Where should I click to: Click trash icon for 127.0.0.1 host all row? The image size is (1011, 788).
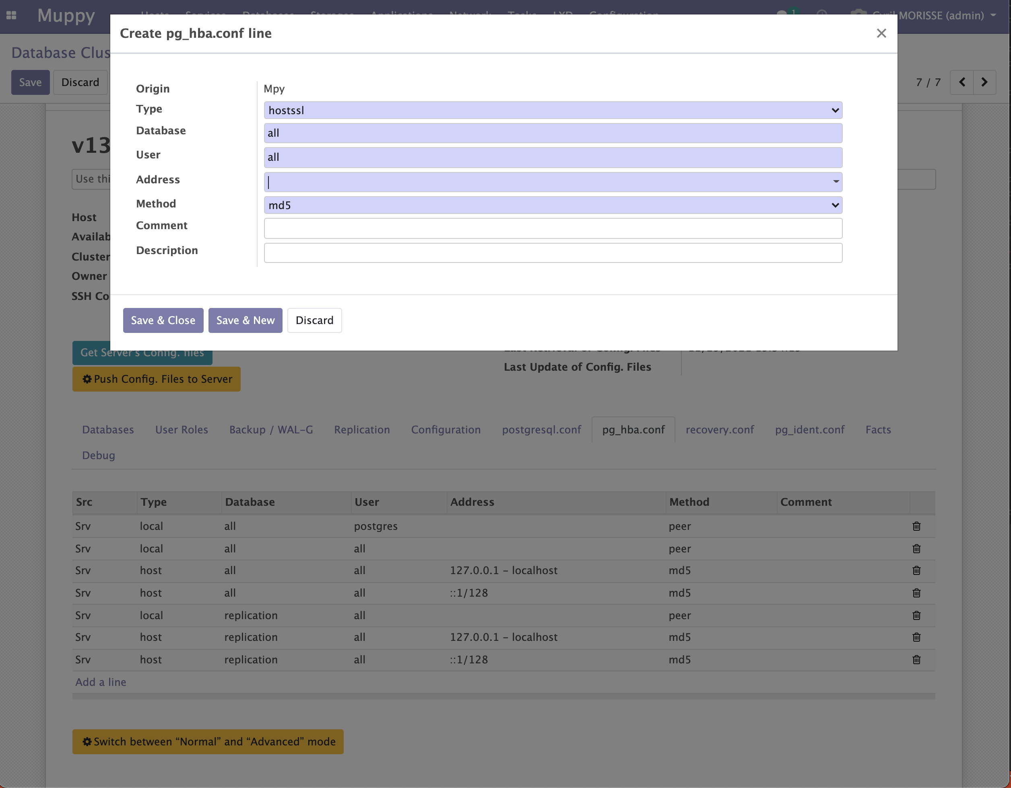coord(916,570)
